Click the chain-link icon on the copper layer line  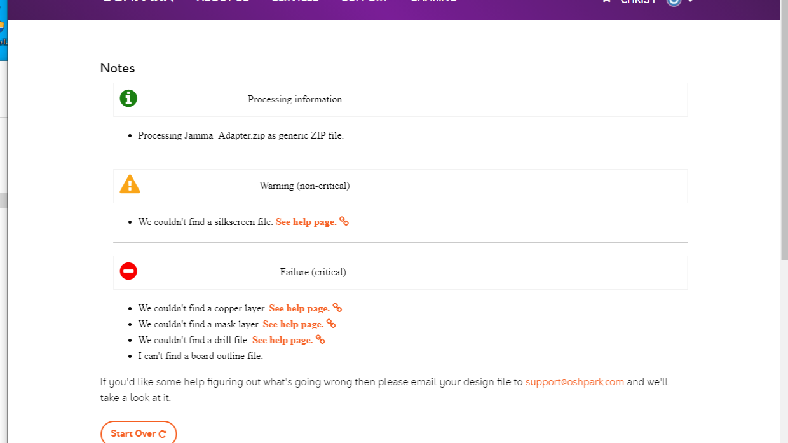click(x=337, y=308)
